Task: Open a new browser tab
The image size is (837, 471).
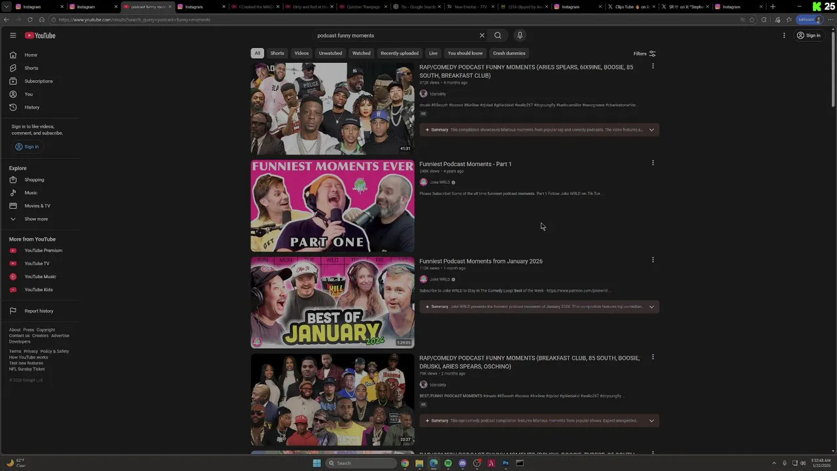Action: [x=773, y=7]
